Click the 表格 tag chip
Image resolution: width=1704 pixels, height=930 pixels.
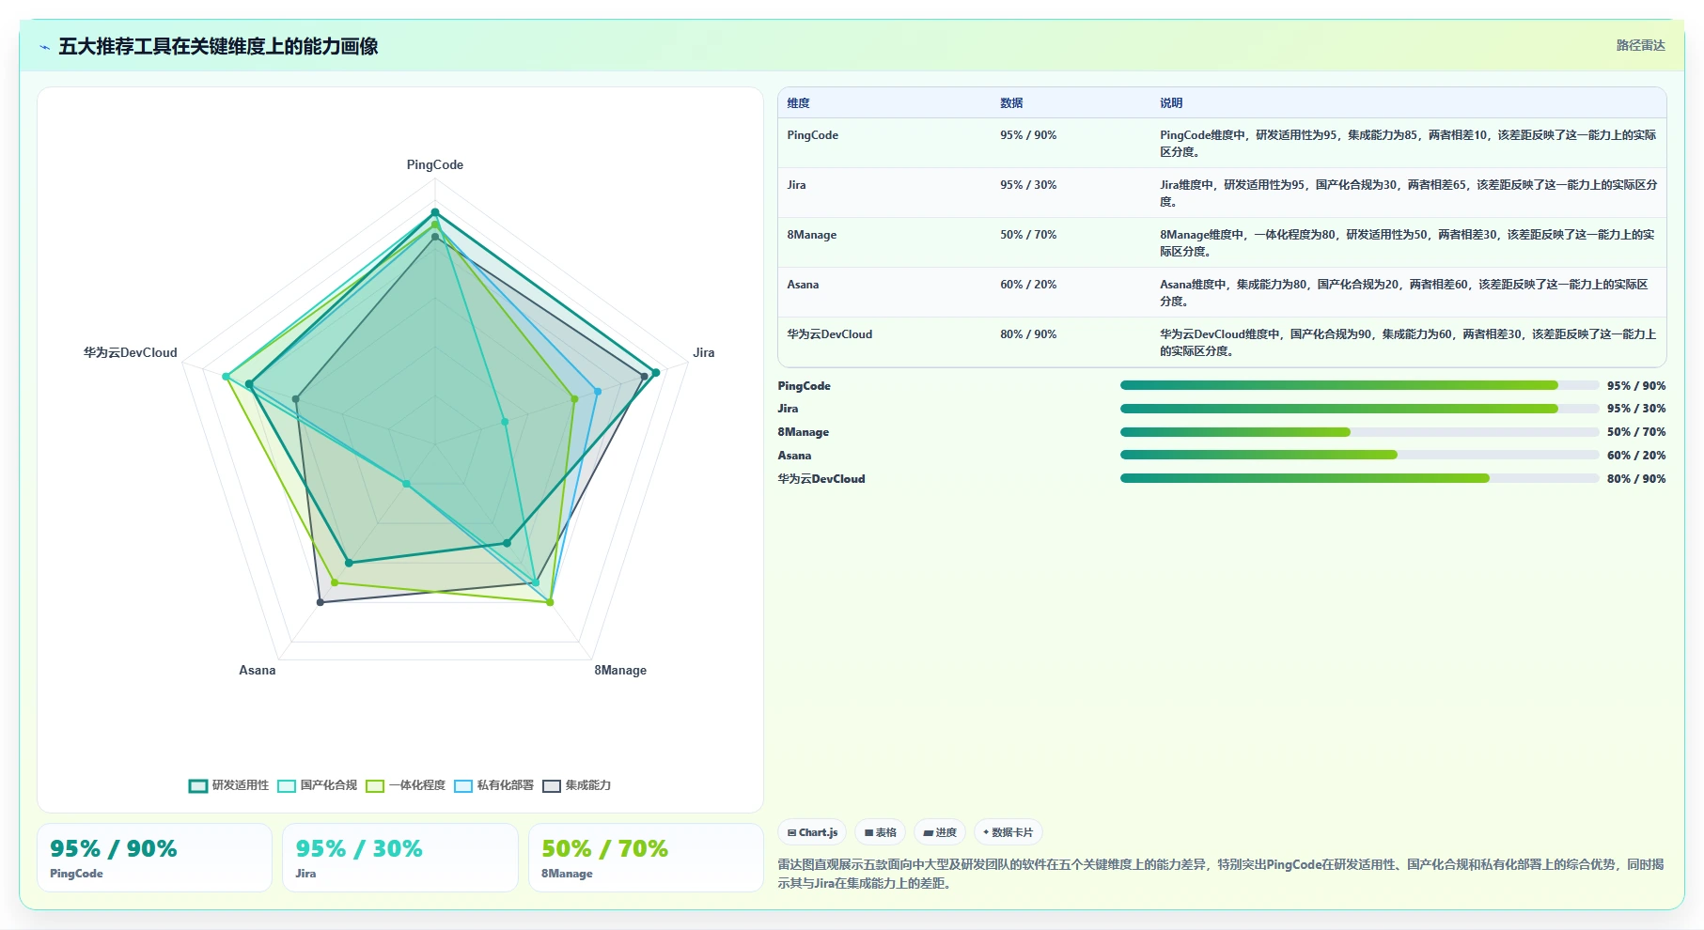pyautogui.click(x=881, y=832)
